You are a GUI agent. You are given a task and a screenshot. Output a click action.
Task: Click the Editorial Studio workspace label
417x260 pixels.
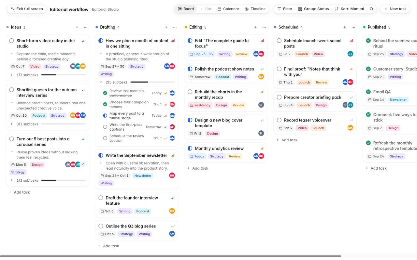[105, 9]
